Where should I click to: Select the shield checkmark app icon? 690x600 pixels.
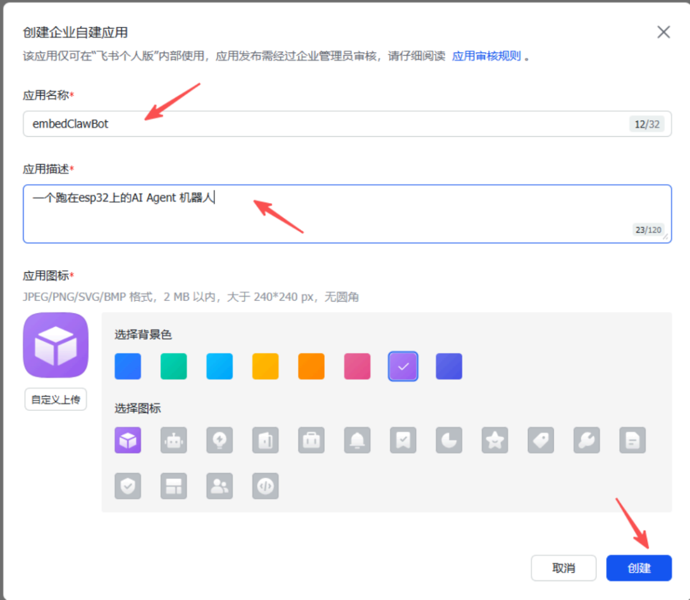tap(128, 486)
